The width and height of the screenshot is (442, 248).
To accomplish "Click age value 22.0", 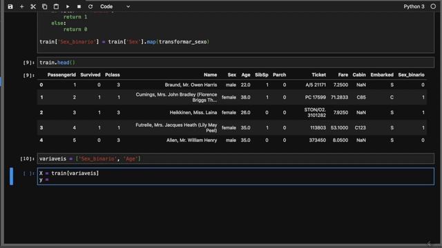I will pos(246,85).
